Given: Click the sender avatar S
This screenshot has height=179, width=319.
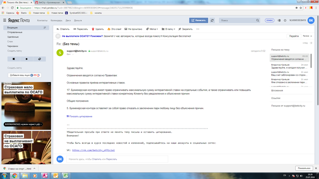Looking at the screenshot, I should (x=60, y=53).
